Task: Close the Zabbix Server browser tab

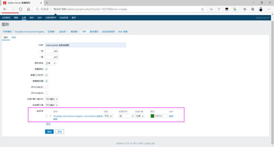Action: tap(41, 3)
